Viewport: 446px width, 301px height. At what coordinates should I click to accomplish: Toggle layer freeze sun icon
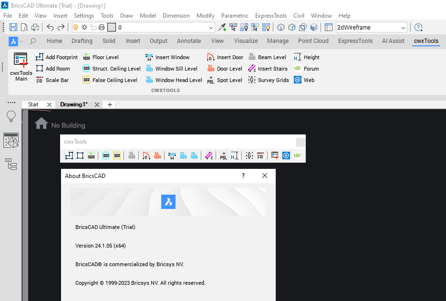[84, 27]
